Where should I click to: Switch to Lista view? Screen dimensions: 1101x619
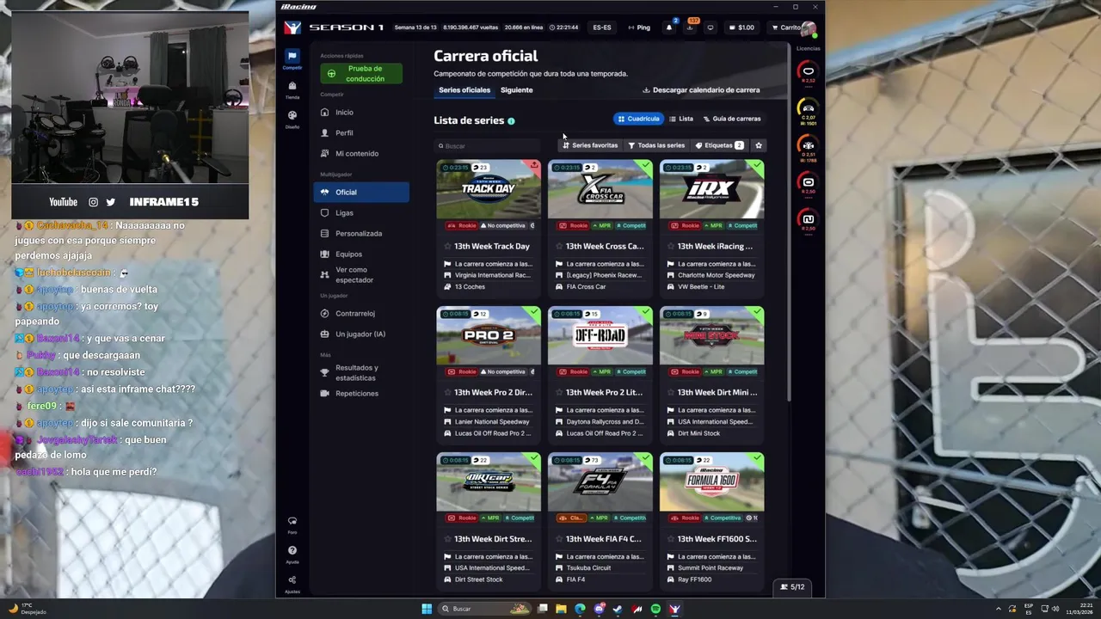(x=681, y=119)
